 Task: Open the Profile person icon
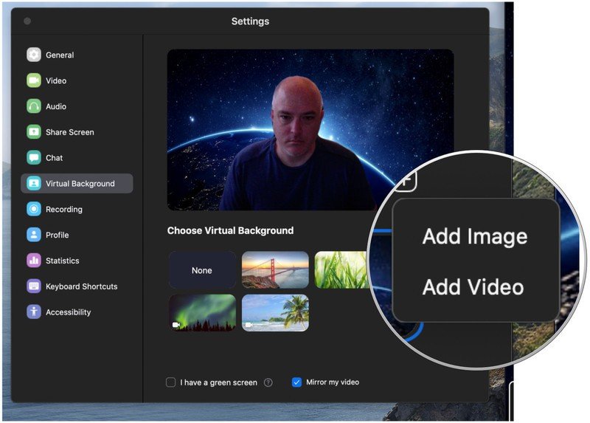click(x=34, y=235)
